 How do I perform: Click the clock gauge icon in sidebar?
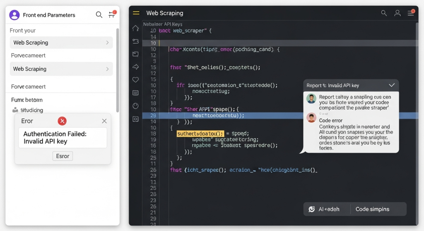[135, 106]
